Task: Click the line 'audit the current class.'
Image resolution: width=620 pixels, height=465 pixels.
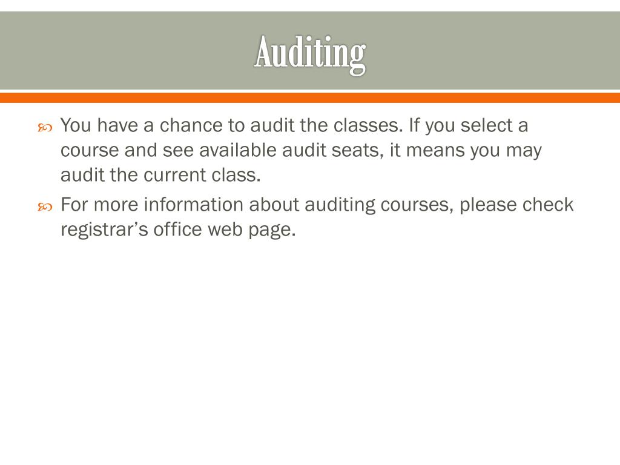Action: pos(160,175)
